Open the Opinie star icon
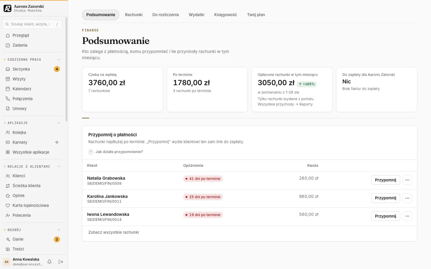The height and width of the screenshot is (269, 431). click(8, 195)
